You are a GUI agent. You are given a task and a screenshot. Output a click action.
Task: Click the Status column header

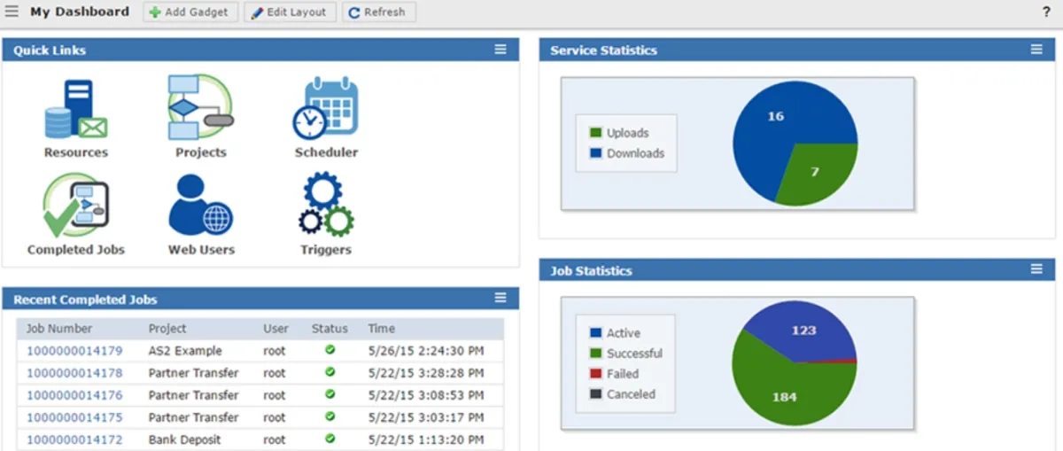[x=330, y=329]
